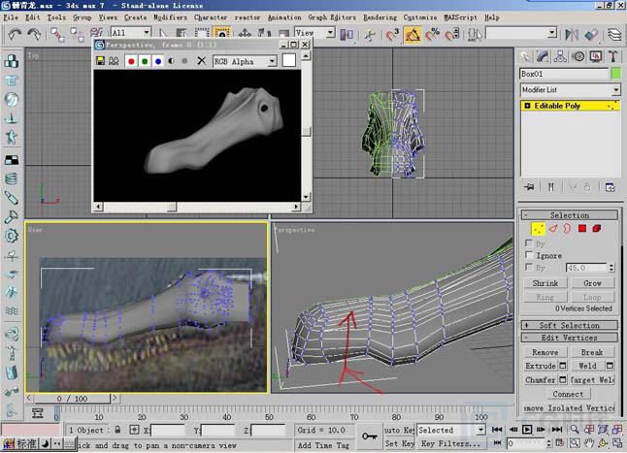Activate Select and Move tool
Viewport: 627px width, 453px height.
click(245, 34)
